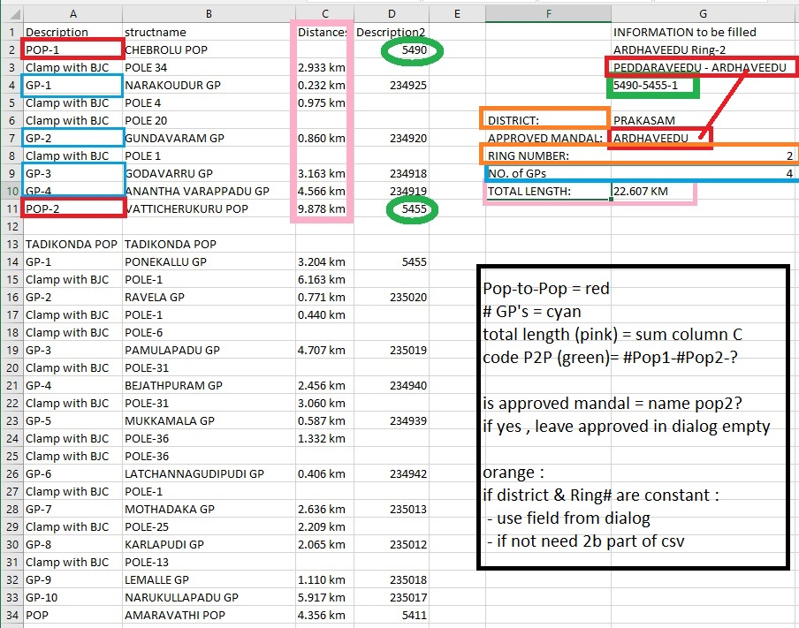Click the PRAKASAM cell
The width and height of the screenshot is (799, 628).
coord(654,121)
